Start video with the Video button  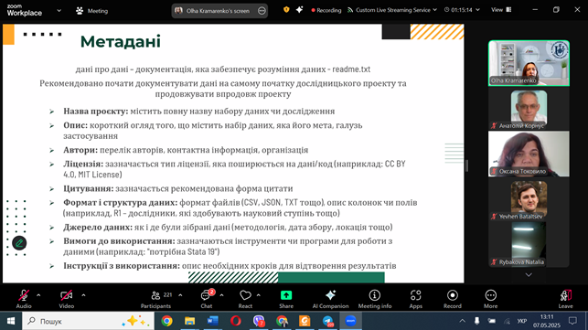point(67,299)
